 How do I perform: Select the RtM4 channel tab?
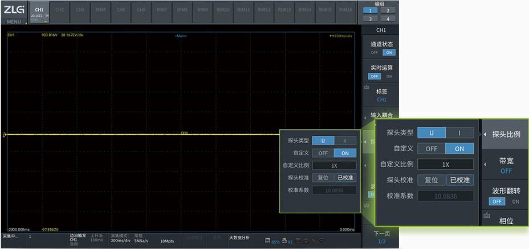click(100, 12)
